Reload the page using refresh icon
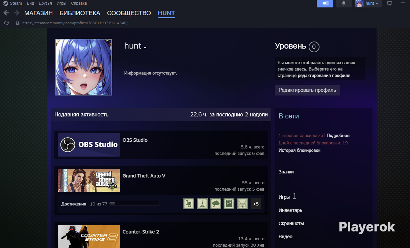Viewport: 410px width, 248px height. coord(6,23)
